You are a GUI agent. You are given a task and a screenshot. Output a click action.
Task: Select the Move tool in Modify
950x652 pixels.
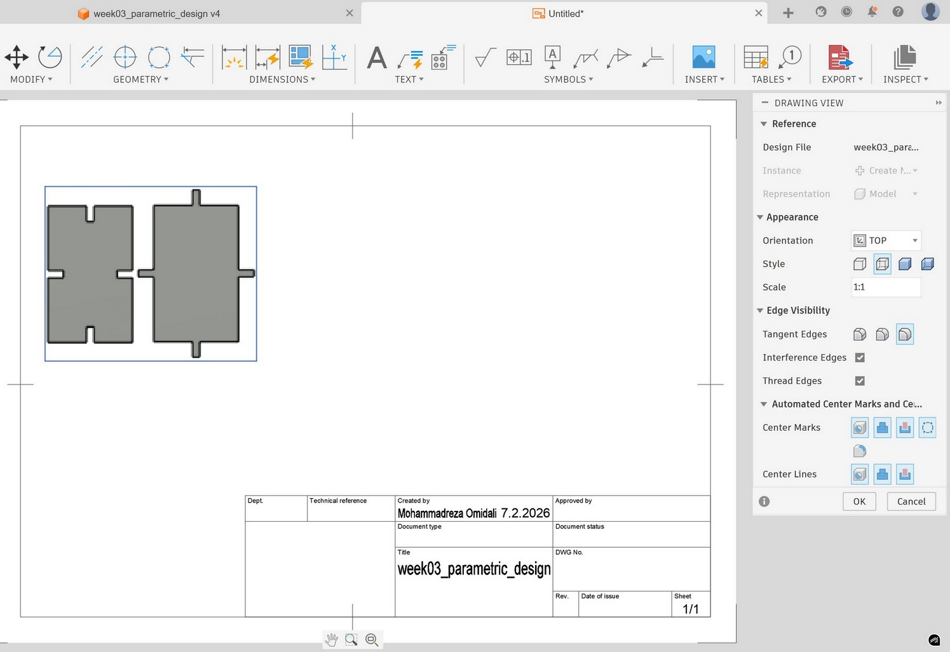click(17, 57)
